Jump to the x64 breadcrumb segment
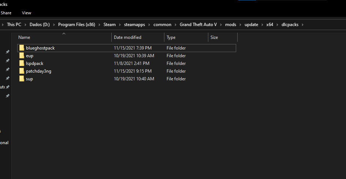This screenshot has height=179, width=346. click(269, 25)
